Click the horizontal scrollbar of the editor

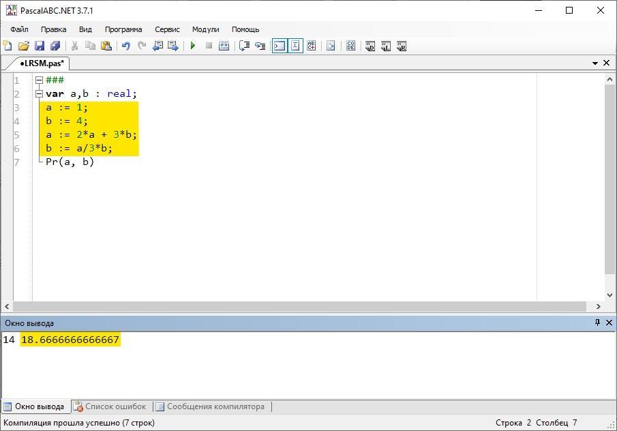pos(300,307)
